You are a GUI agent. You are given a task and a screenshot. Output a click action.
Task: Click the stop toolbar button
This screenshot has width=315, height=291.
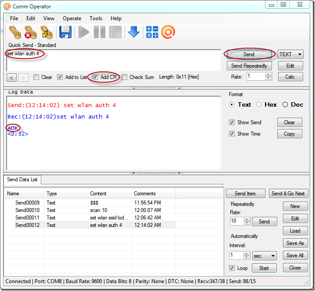[115, 32]
